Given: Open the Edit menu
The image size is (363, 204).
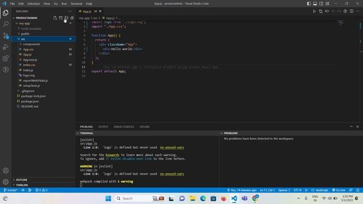Looking at the screenshot, I should 21,3.
